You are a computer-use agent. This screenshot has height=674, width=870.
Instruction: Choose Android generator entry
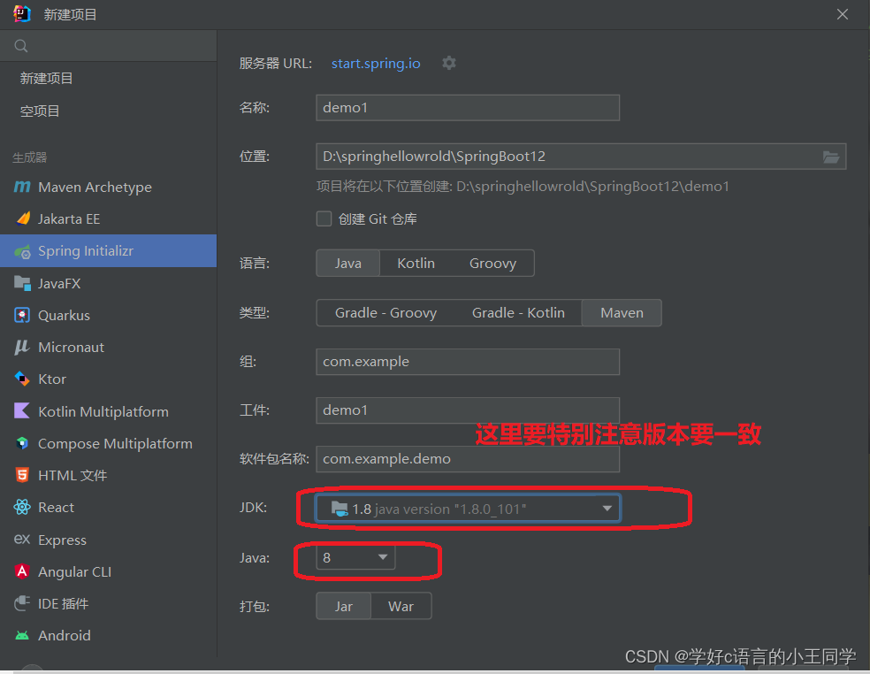108,636
